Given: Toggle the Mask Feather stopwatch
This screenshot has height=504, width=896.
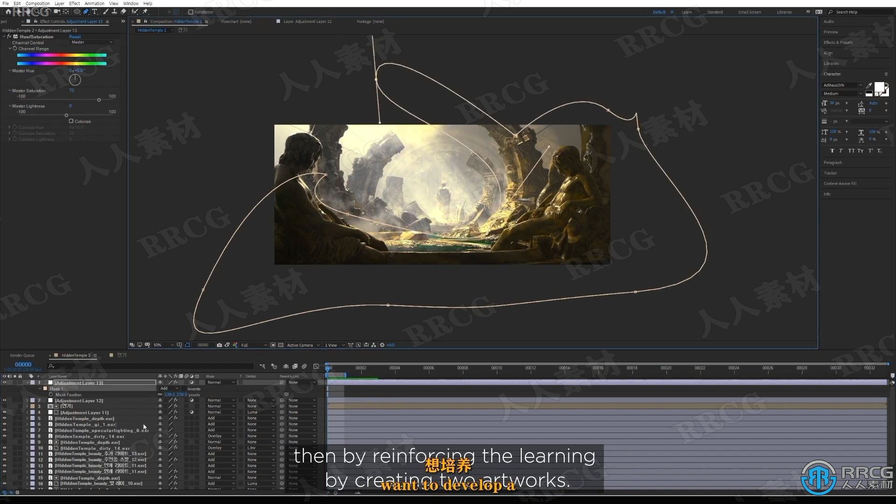Looking at the screenshot, I should 51,395.
